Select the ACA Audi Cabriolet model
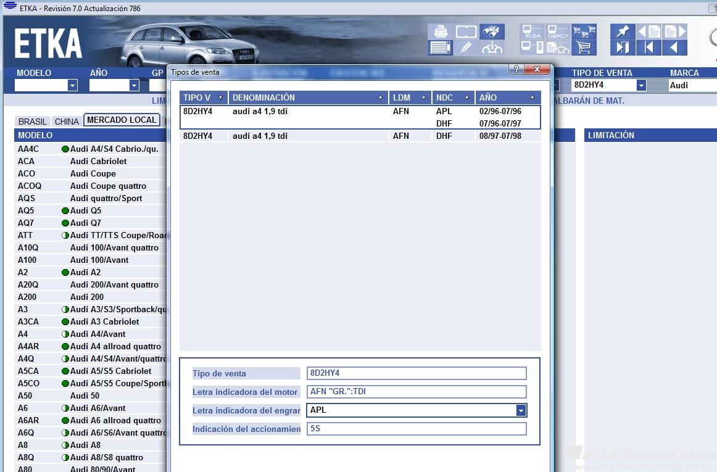Viewport: 717px width, 472px height. click(91, 161)
